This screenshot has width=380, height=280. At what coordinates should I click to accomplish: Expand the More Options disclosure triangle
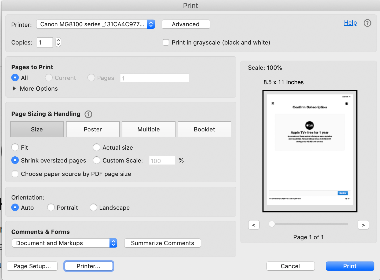(14, 89)
